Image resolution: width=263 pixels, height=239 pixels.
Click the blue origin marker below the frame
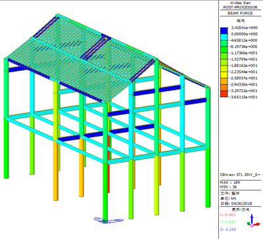coord(108,220)
